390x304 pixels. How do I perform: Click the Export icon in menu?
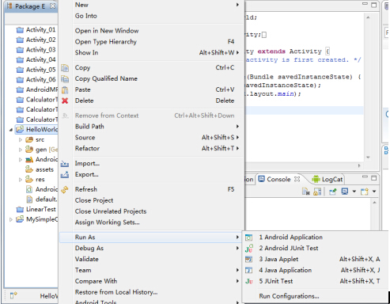65,175
